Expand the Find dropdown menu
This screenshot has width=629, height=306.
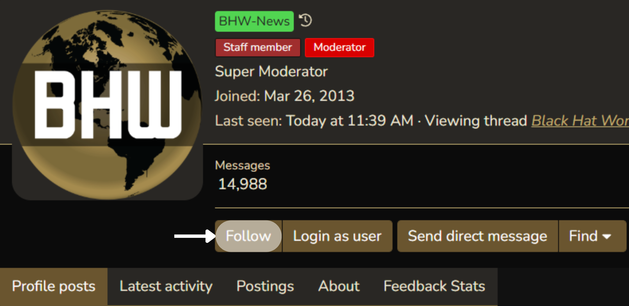(592, 236)
